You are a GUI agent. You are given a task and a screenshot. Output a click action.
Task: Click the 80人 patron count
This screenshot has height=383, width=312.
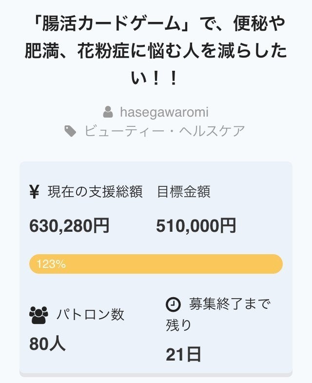click(x=47, y=344)
